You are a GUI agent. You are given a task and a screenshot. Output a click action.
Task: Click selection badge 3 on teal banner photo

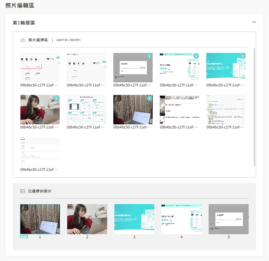[x=242, y=56]
